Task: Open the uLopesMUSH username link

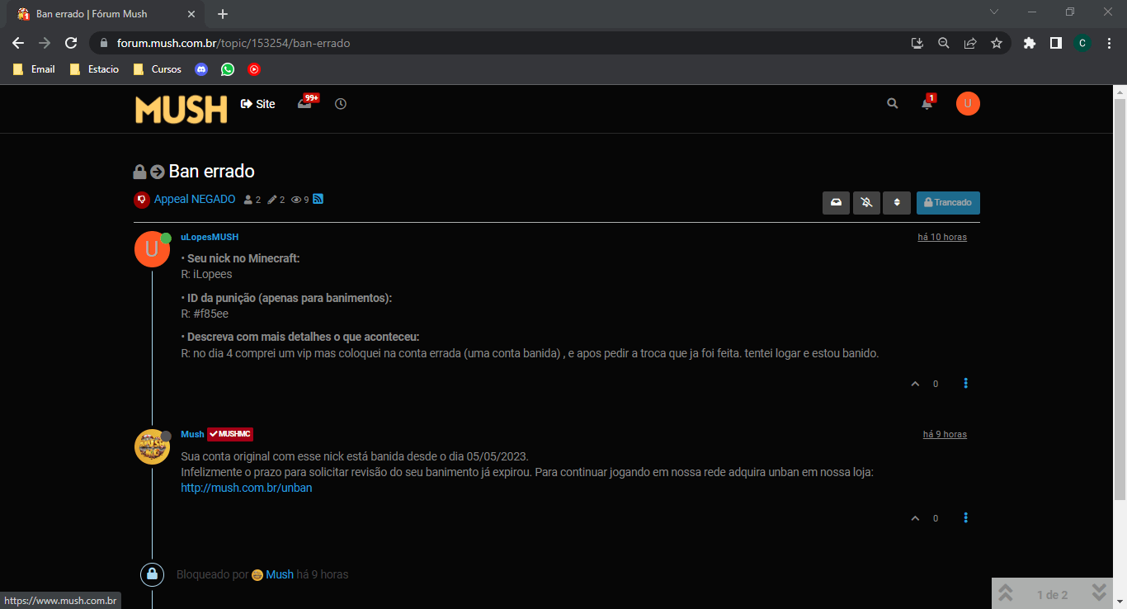Action: [x=210, y=238]
